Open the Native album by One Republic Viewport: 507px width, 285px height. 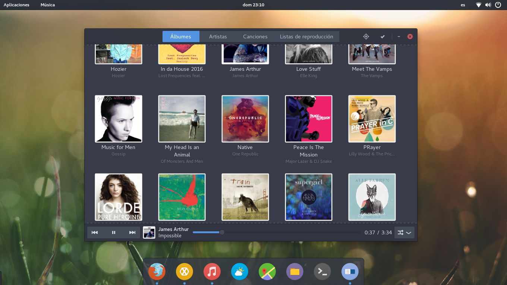[245, 119]
